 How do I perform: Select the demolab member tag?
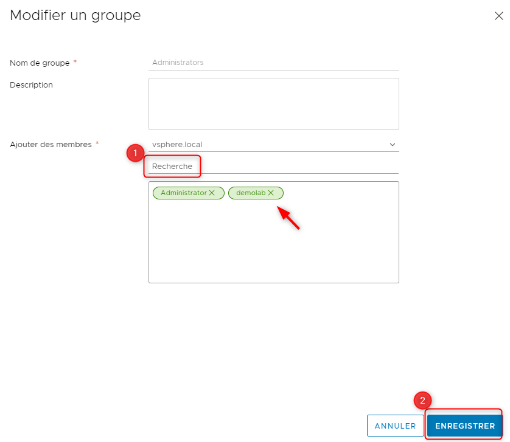tap(256, 193)
